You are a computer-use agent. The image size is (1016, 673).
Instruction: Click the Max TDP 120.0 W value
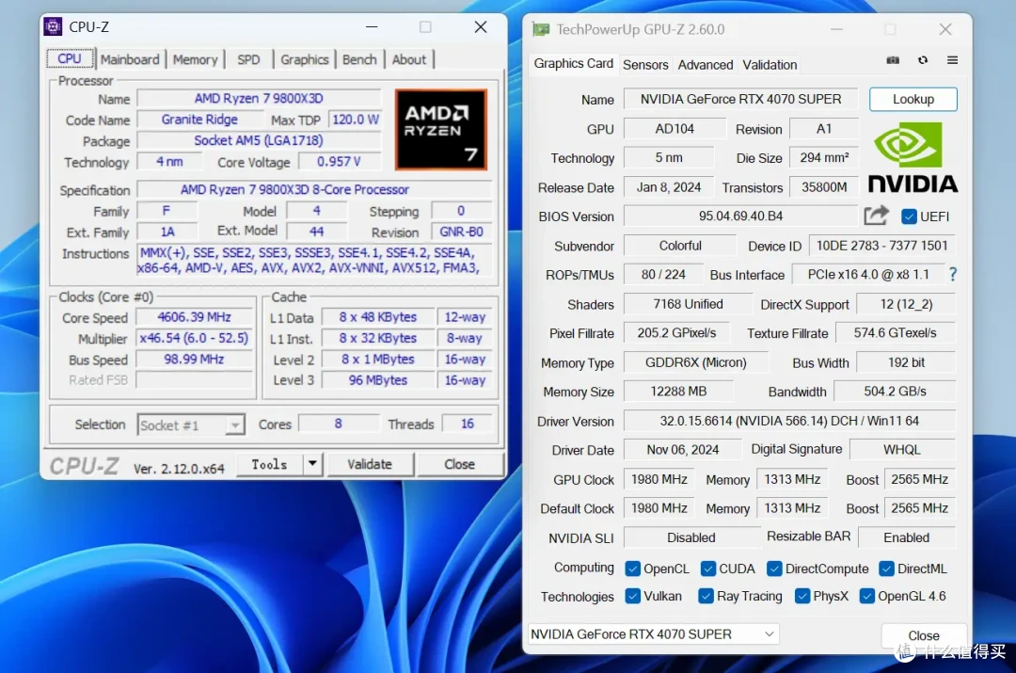(355, 120)
